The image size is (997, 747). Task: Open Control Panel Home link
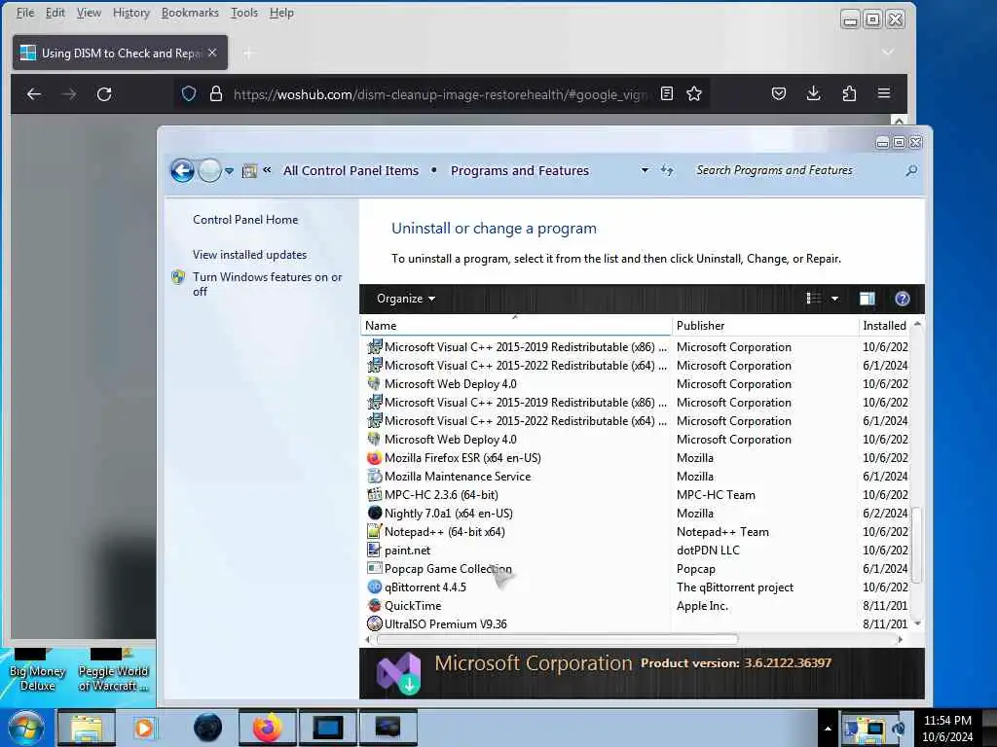click(245, 220)
